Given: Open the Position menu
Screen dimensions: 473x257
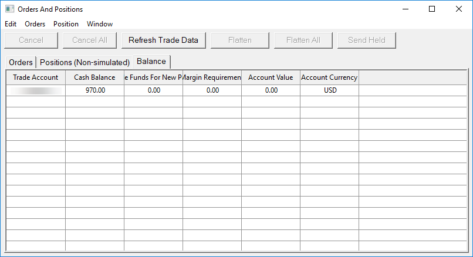Looking at the screenshot, I should point(66,24).
